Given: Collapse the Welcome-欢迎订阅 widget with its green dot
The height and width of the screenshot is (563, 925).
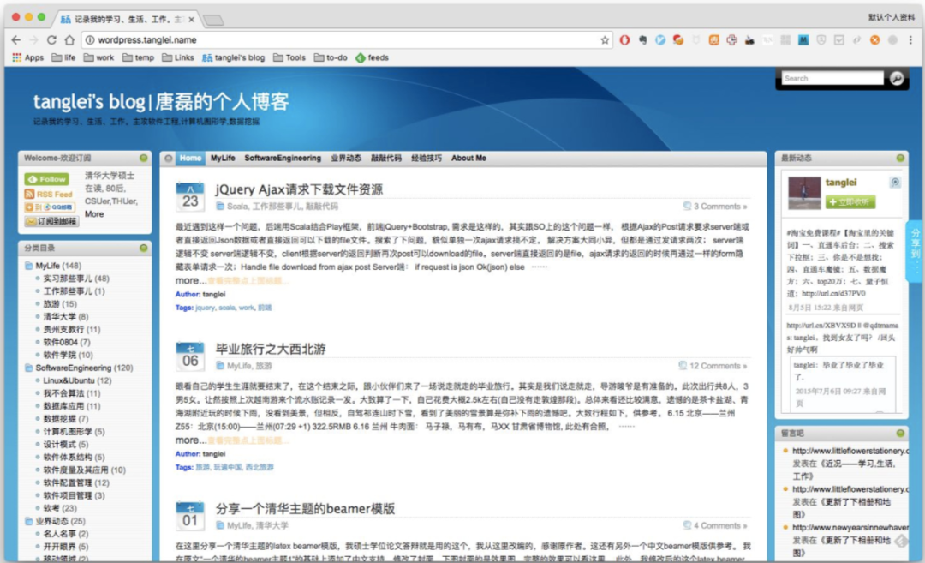Looking at the screenshot, I should (x=143, y=158).
